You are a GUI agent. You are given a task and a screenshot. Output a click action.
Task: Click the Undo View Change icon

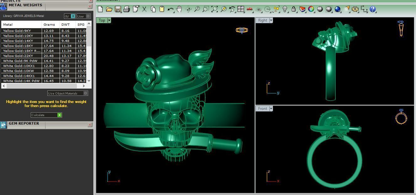click(232, 9)
